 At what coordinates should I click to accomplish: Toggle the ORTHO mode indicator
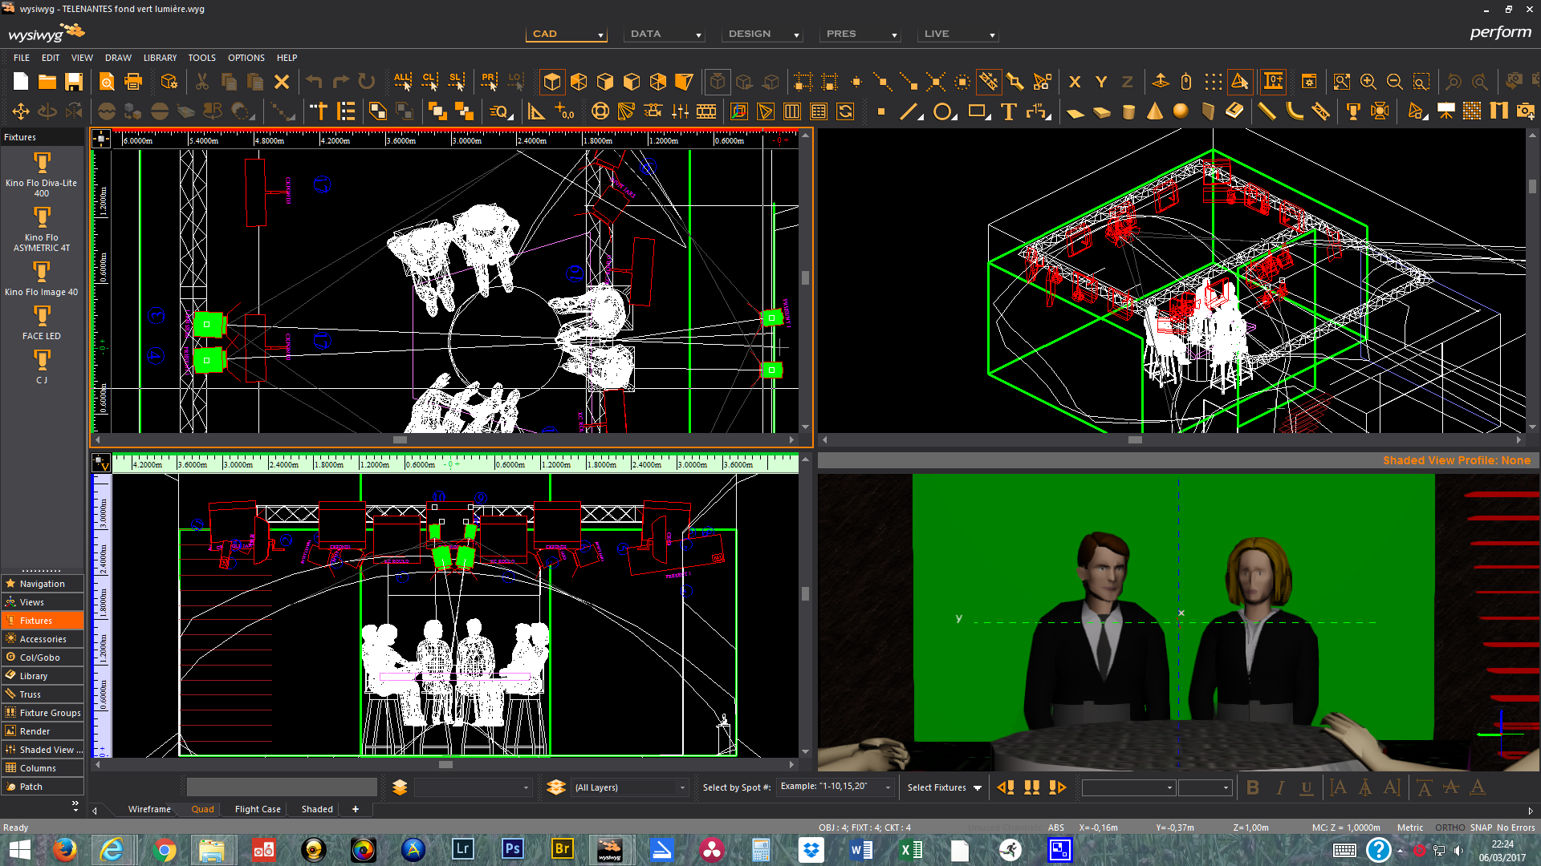coord(1450,828)
